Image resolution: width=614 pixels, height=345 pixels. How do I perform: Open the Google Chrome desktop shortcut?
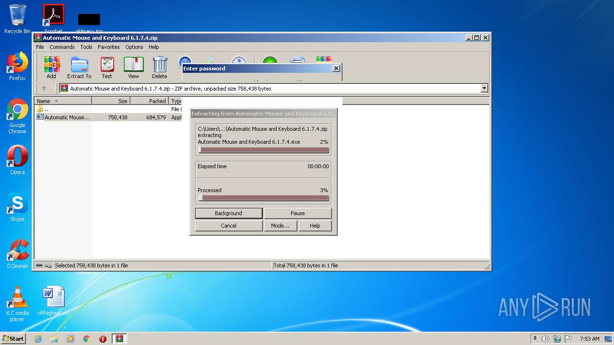pyautogui.click(x=17, y=116)
